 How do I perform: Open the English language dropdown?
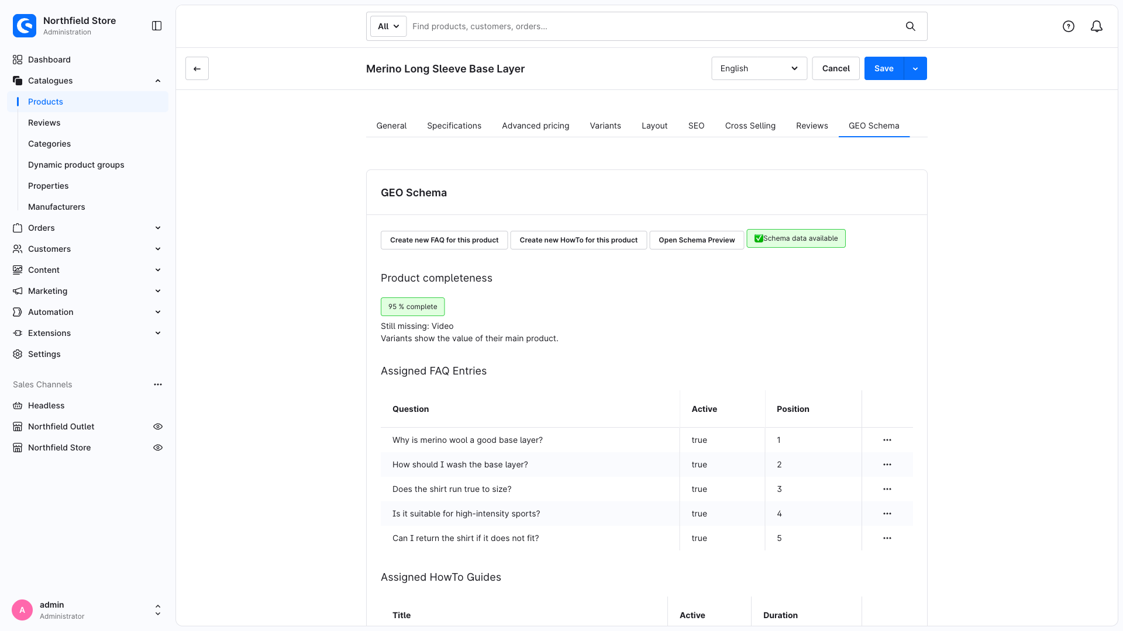coord(759,68)
